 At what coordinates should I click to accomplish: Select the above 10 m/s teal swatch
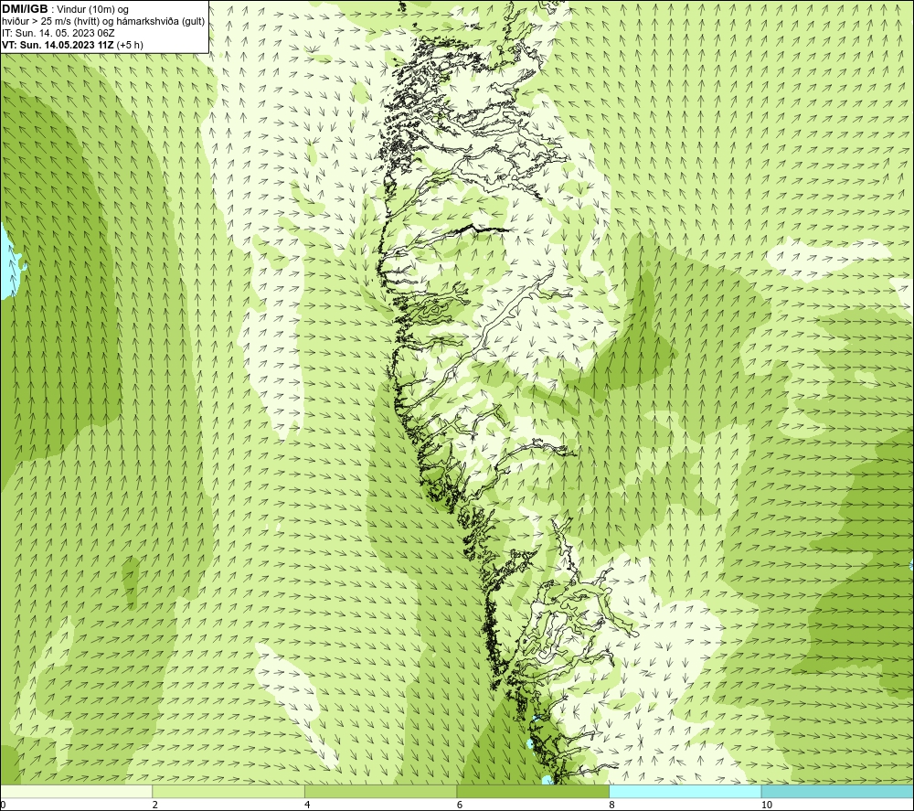click(837, 791)
